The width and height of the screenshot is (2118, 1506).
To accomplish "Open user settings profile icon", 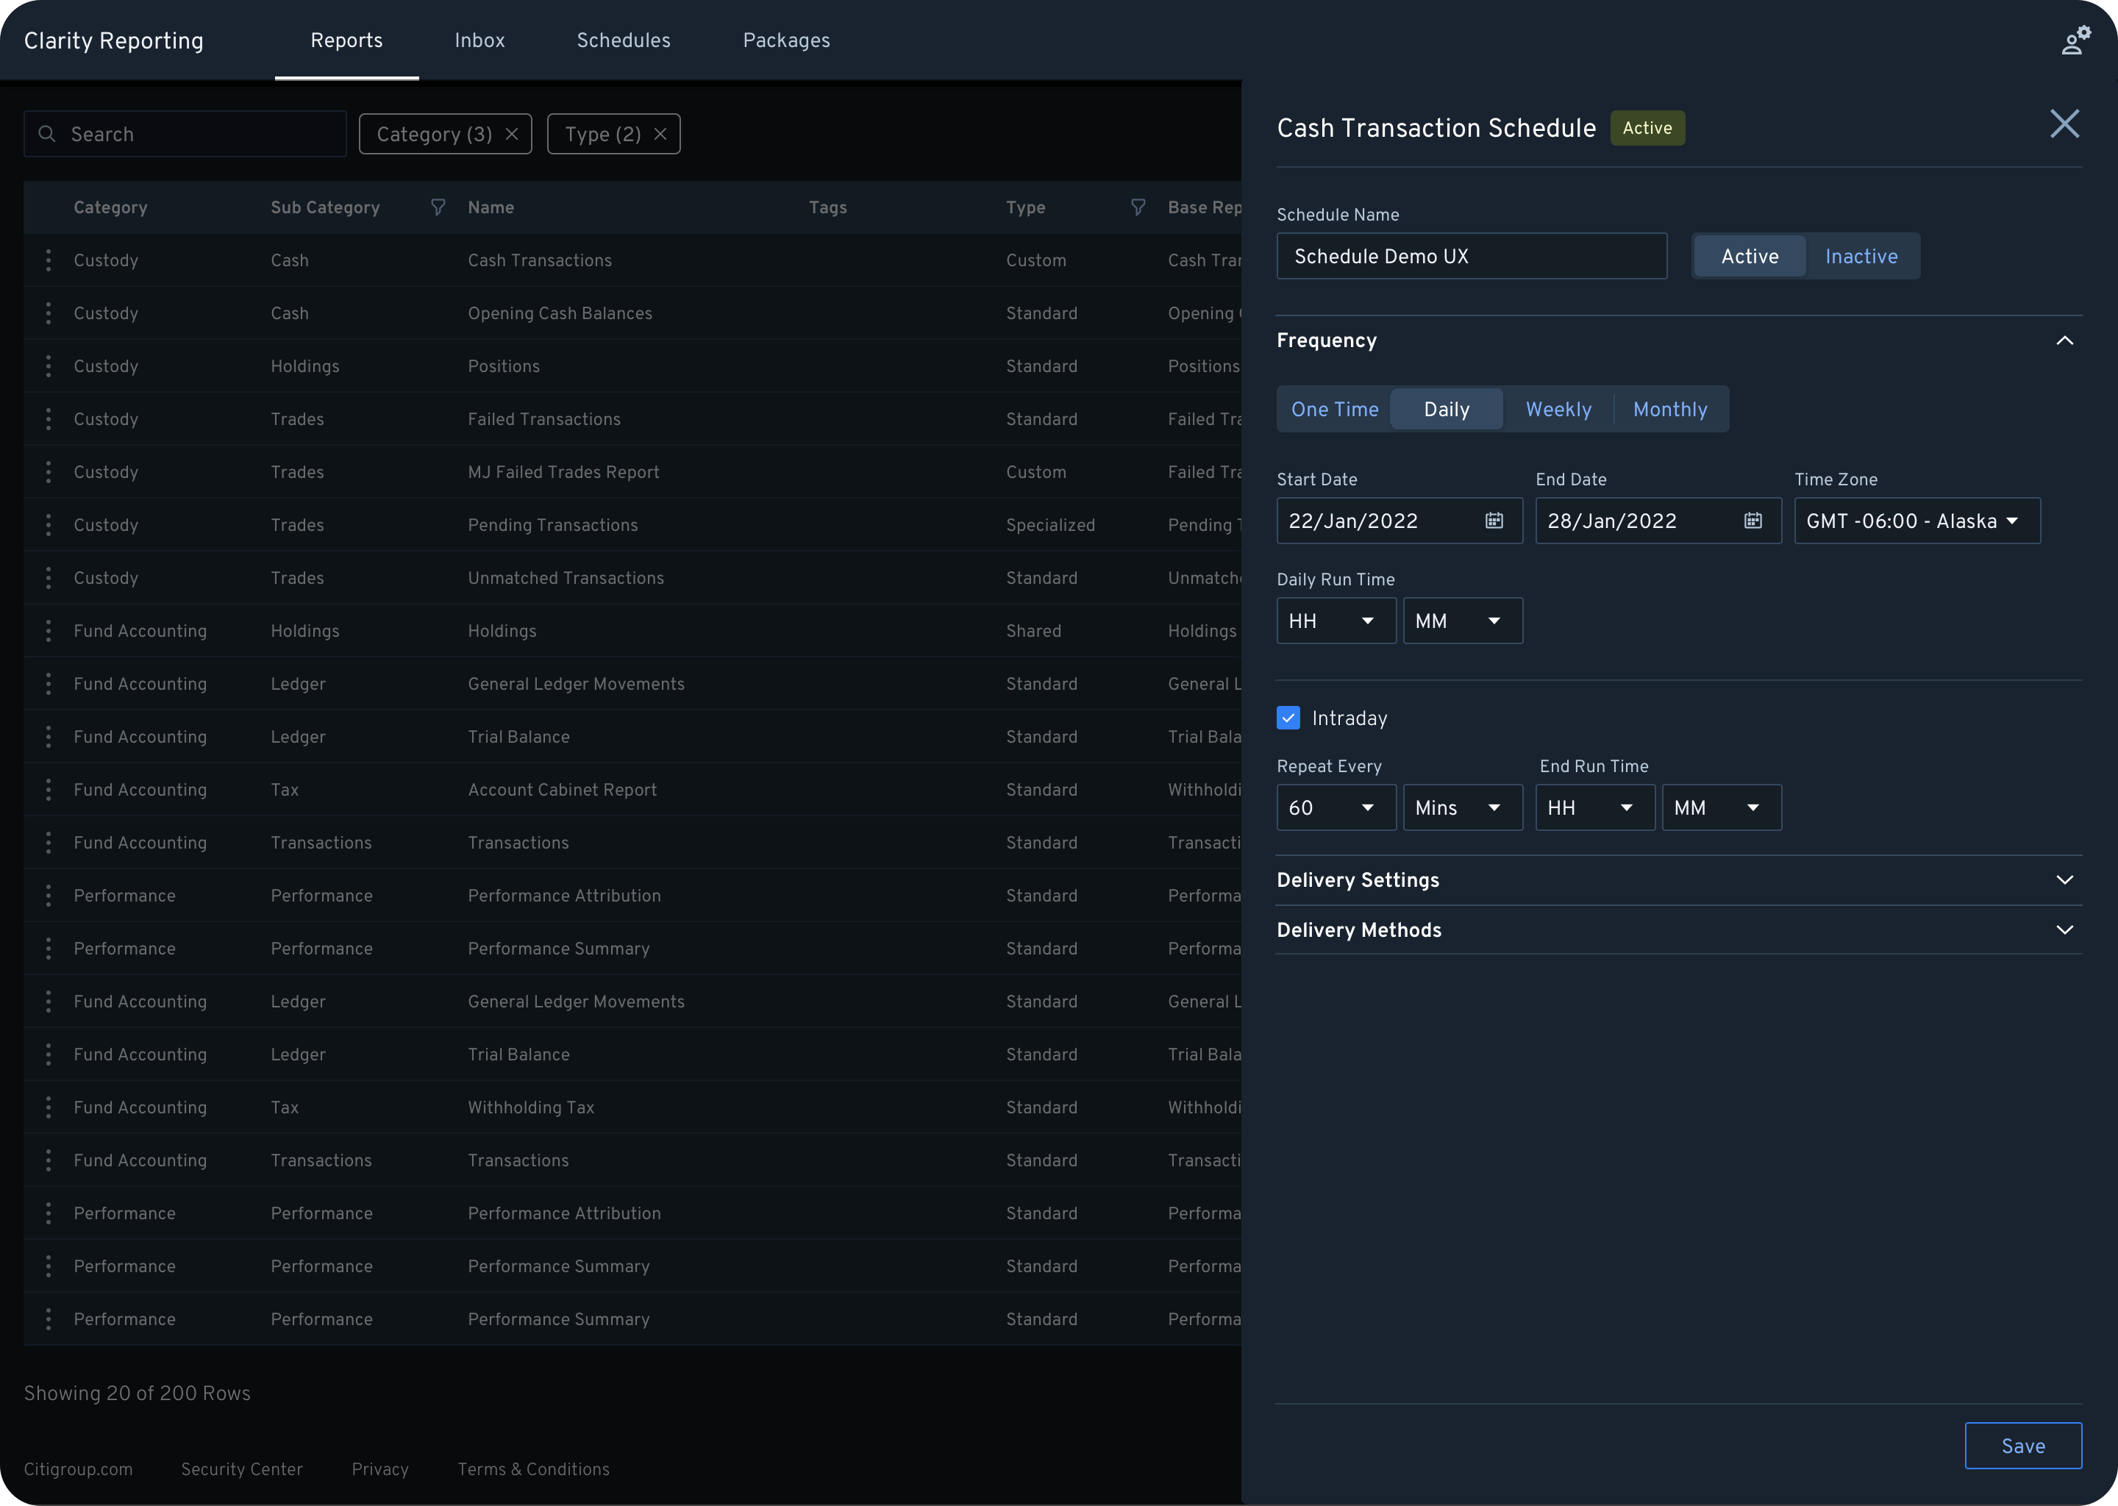I will point(2075,40).
